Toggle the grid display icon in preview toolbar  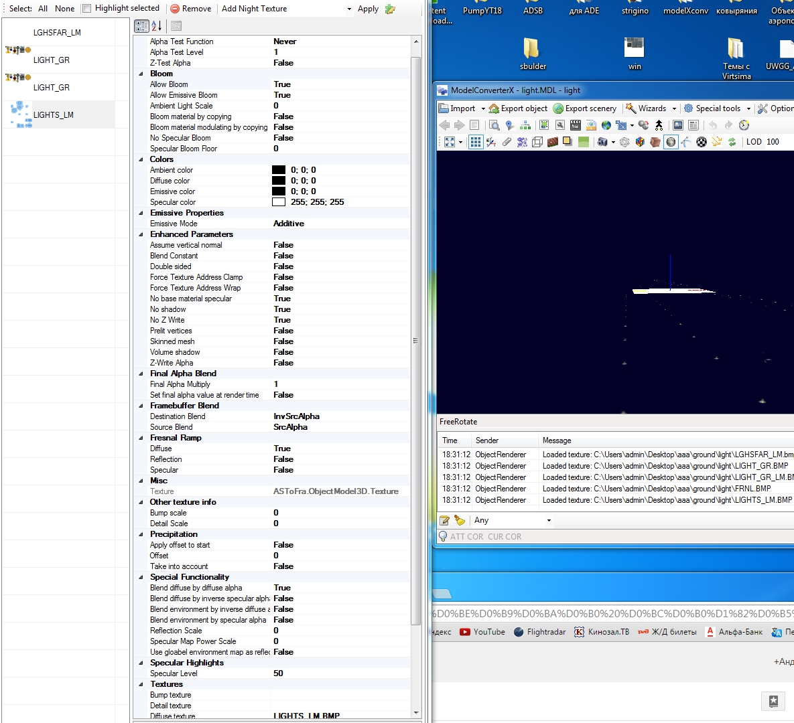tap(475, 142)
